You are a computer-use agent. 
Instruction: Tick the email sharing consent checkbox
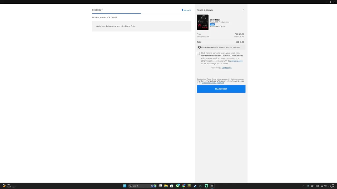pyautogui.click(x=198, y=53)
